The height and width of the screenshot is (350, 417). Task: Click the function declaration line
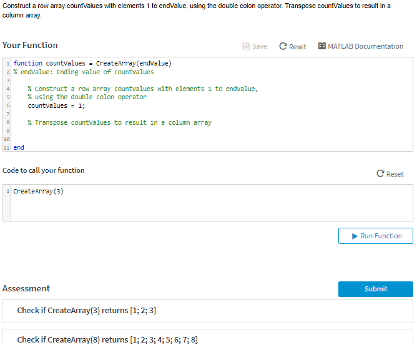pos(92,63)
